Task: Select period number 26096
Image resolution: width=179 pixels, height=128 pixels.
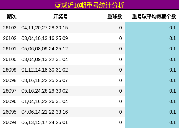Action: 10,101
